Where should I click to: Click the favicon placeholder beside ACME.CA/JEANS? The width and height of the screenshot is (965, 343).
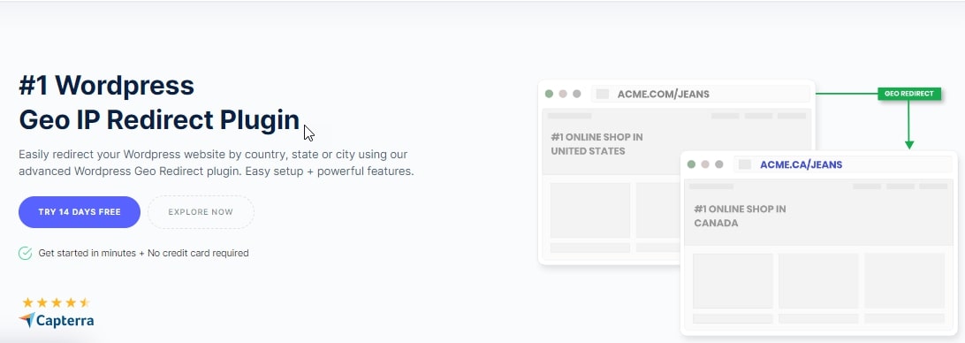[745, 164]
